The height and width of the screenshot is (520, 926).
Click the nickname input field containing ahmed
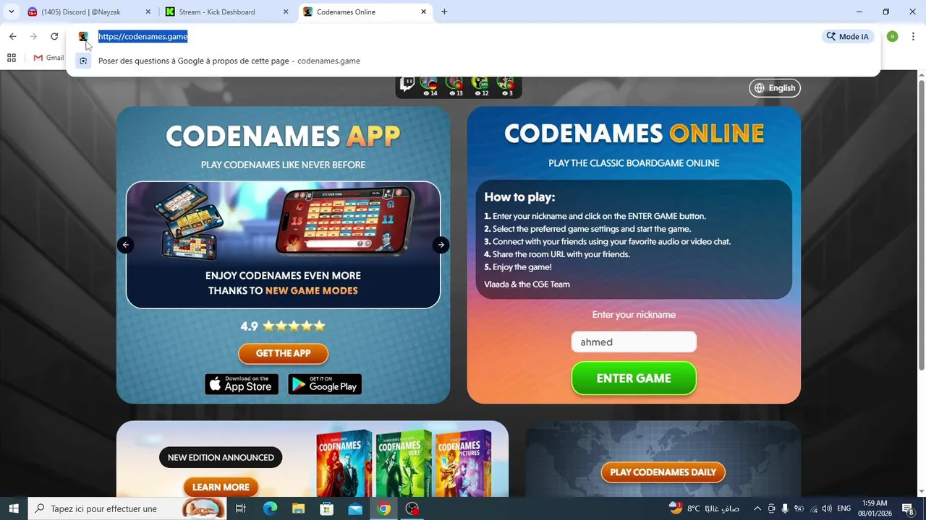[634, 342]
